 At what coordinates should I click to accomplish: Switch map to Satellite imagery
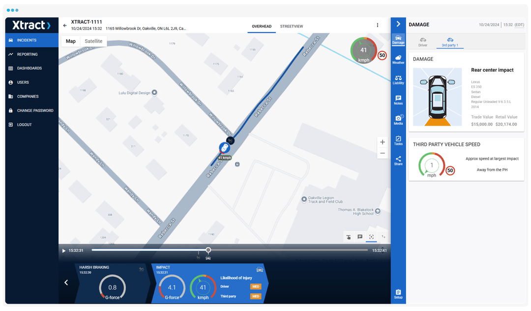pos(93,41)
